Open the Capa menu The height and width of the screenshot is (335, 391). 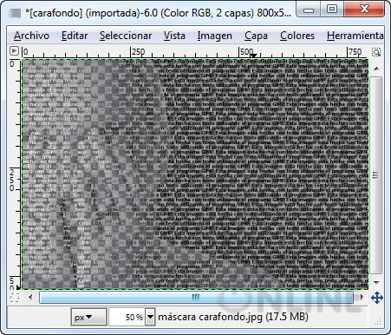click(x=256, y=36)
